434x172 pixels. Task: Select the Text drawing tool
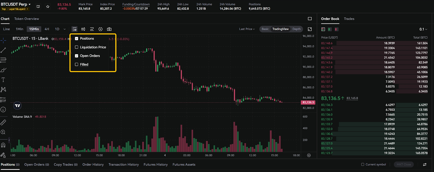tap(3, 80)
